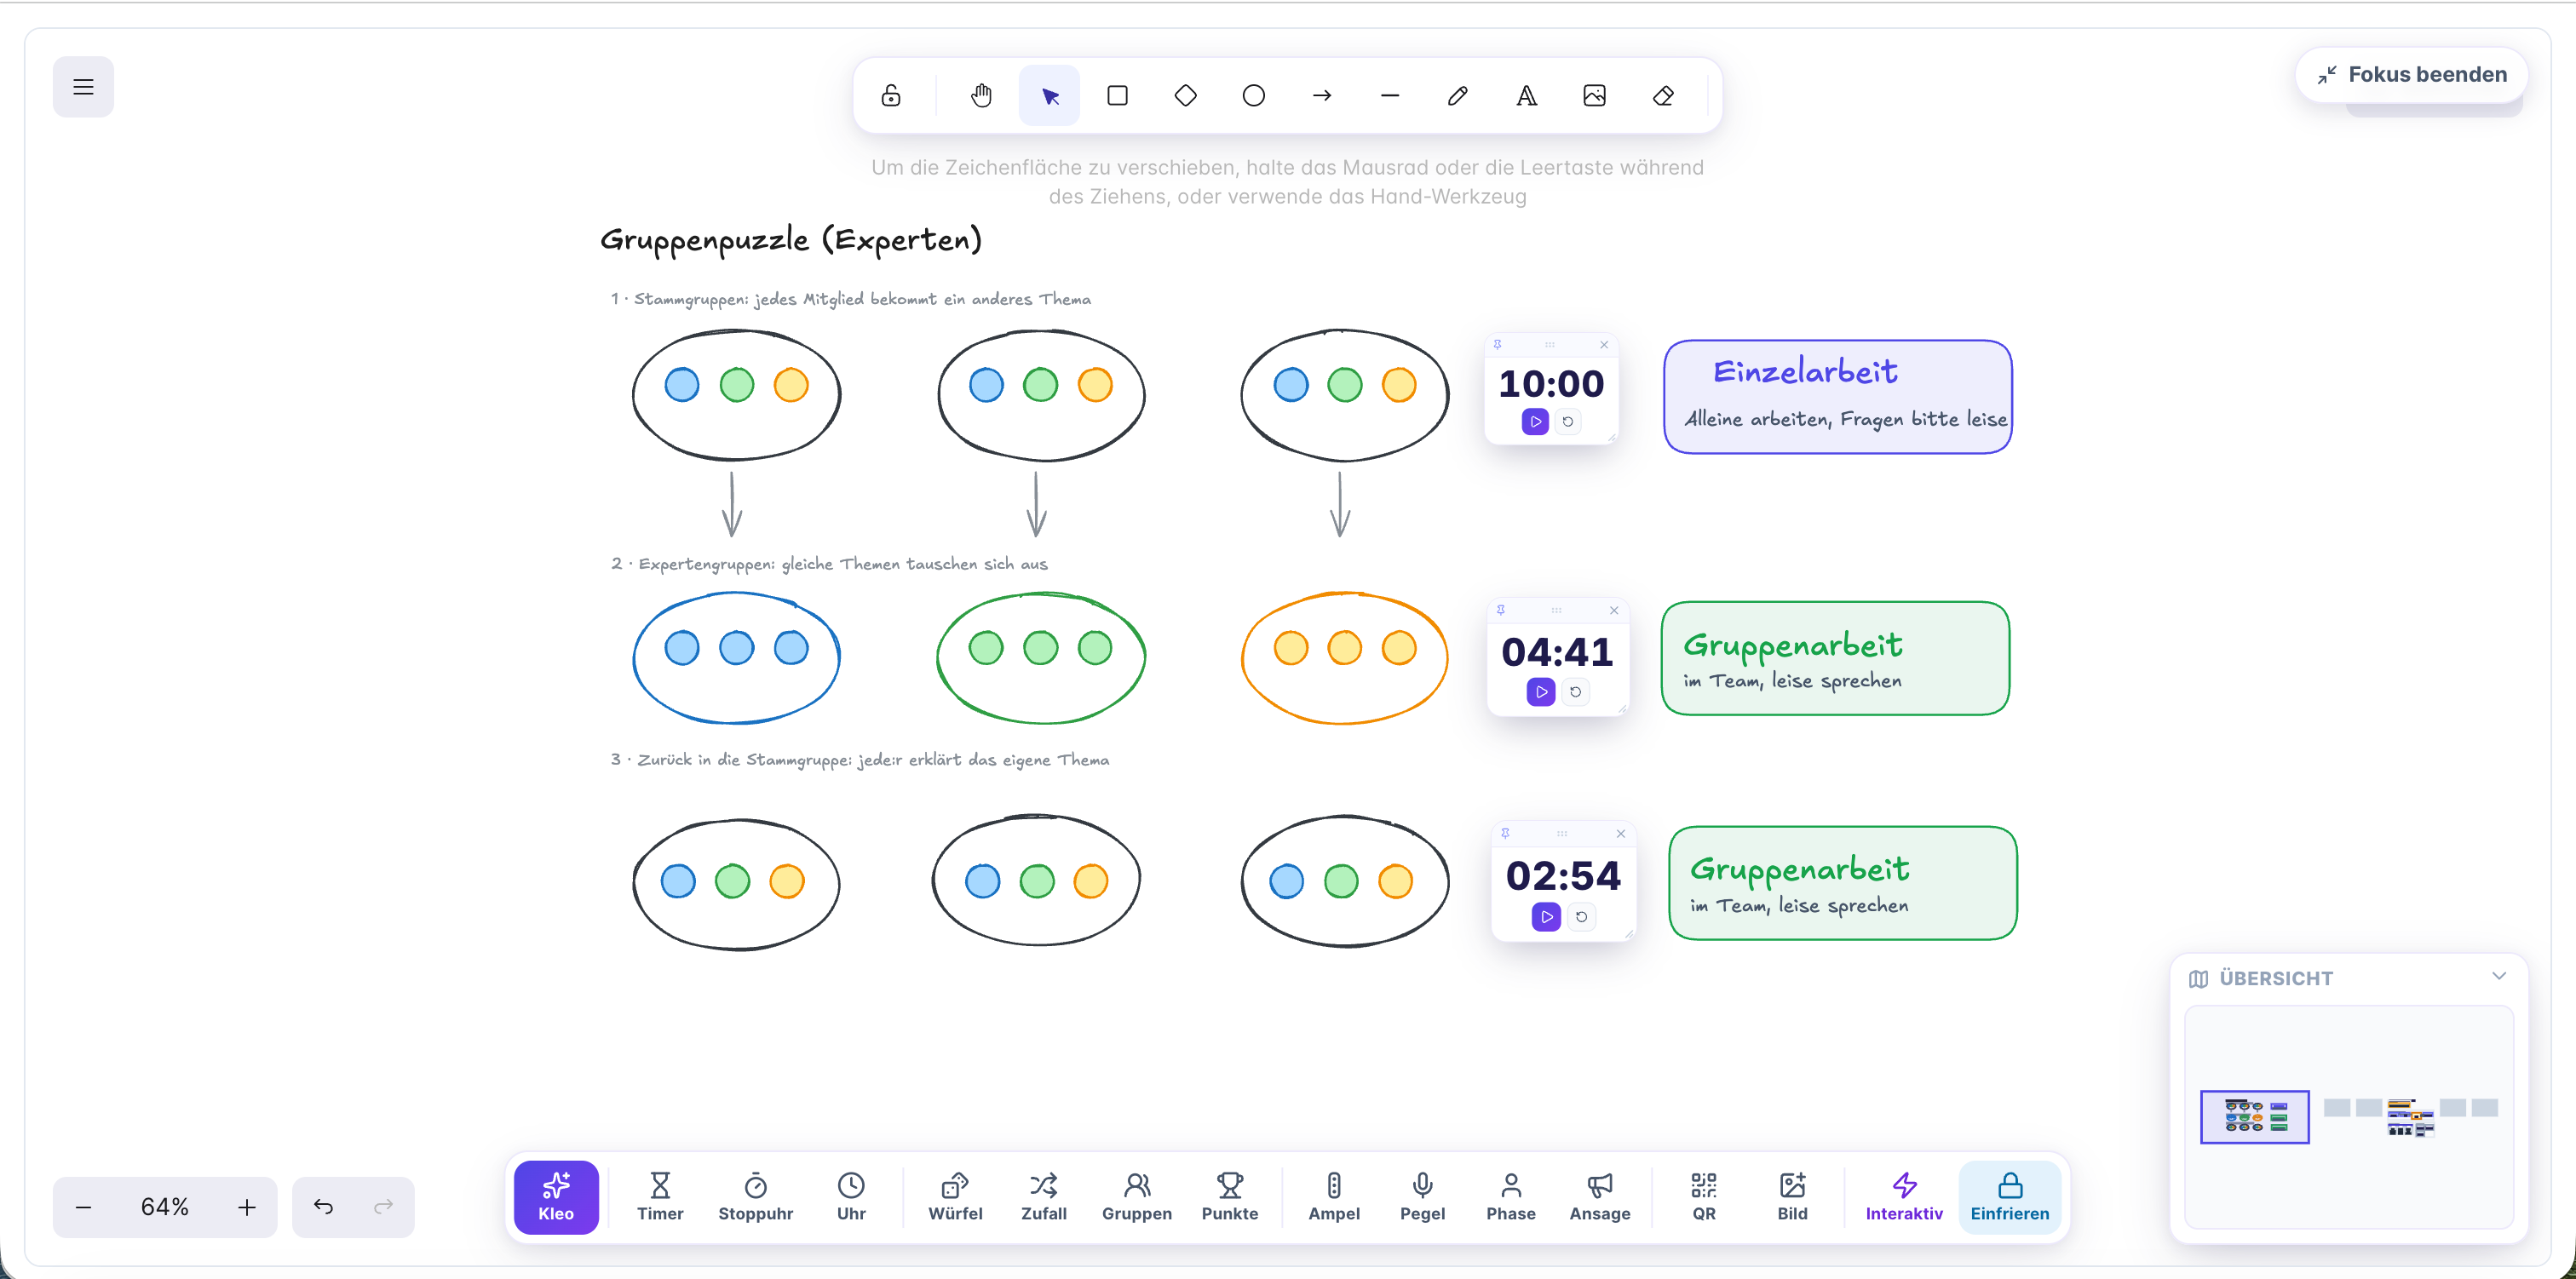Select the Text tool
Screen dimensions: 2576x1279
click(x=1526, y=96)
